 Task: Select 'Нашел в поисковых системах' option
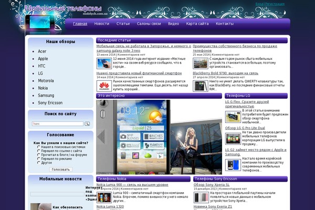pyautogui.click(x=38, y=147)
